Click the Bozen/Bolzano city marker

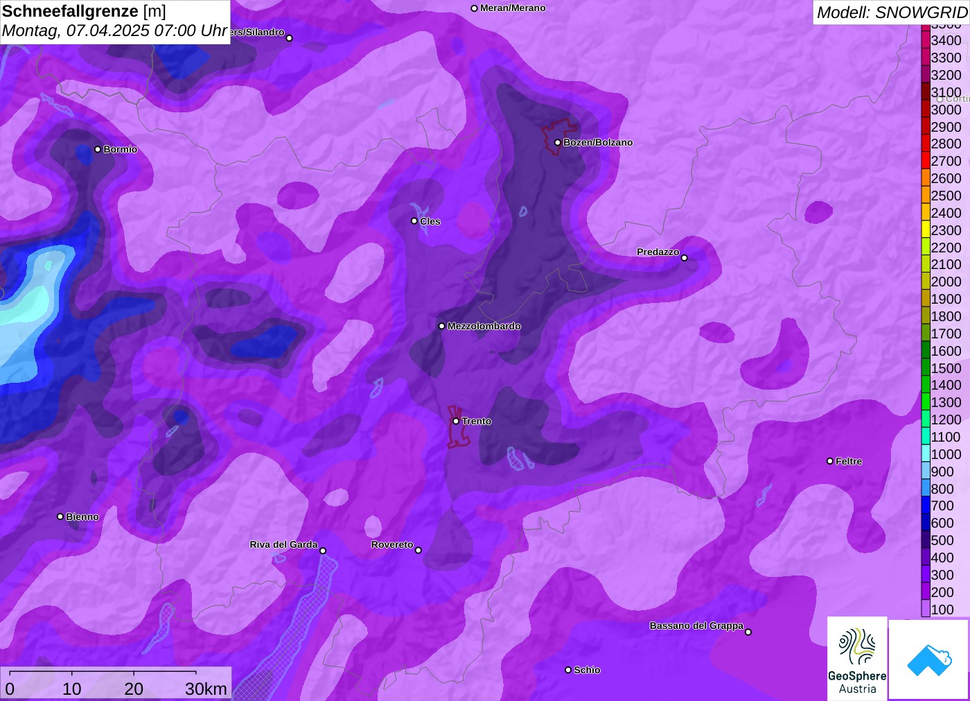[558, 143]
